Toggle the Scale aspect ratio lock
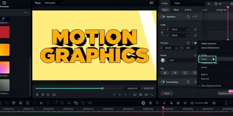The width and height of the screenshot is (233, 116). (x=162, y=33)
